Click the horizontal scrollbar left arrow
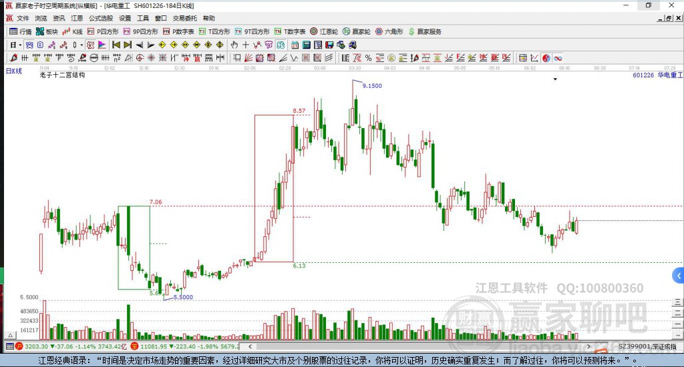This screenshot has height=367, width=684. click(250, 346)
